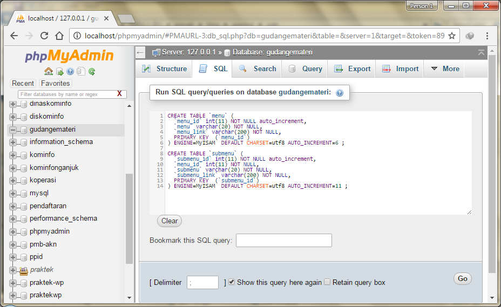501x307 pixels.
Task: Open phpMyAdmin home icon
Action: click(x=49, y=71)
